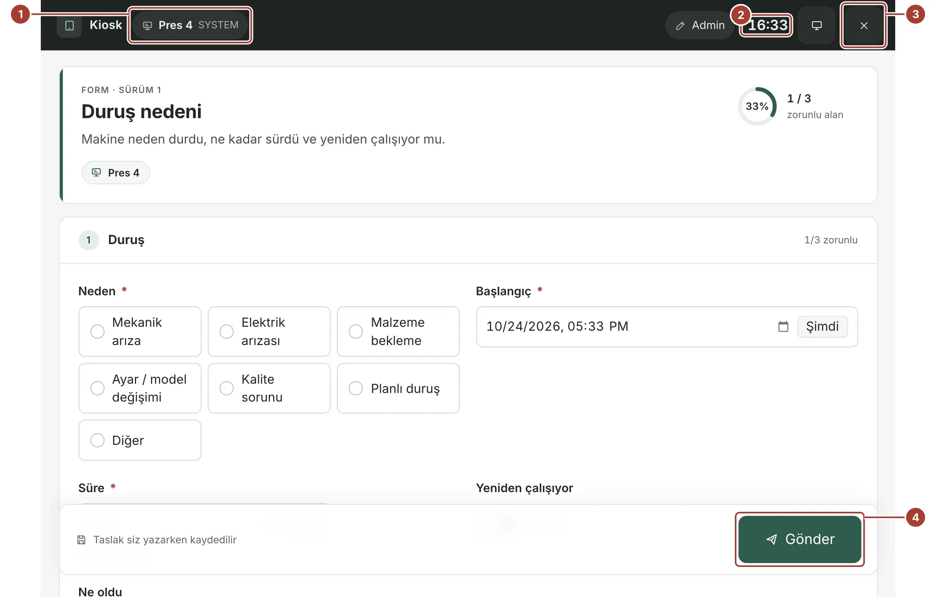
Task: Click the 1/3 zorunlu counter
Action: click(x=831, y=240)
